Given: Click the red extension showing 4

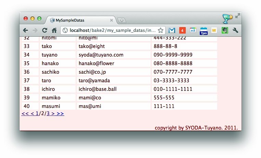Looking at the screenshot, I should pos(182,30).
